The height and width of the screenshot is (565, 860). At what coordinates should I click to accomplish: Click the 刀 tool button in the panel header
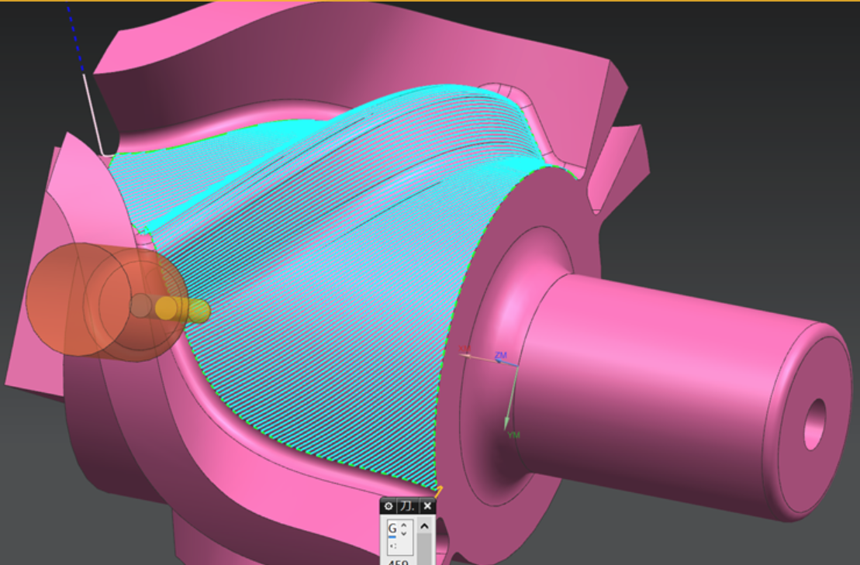click(407, 506)
